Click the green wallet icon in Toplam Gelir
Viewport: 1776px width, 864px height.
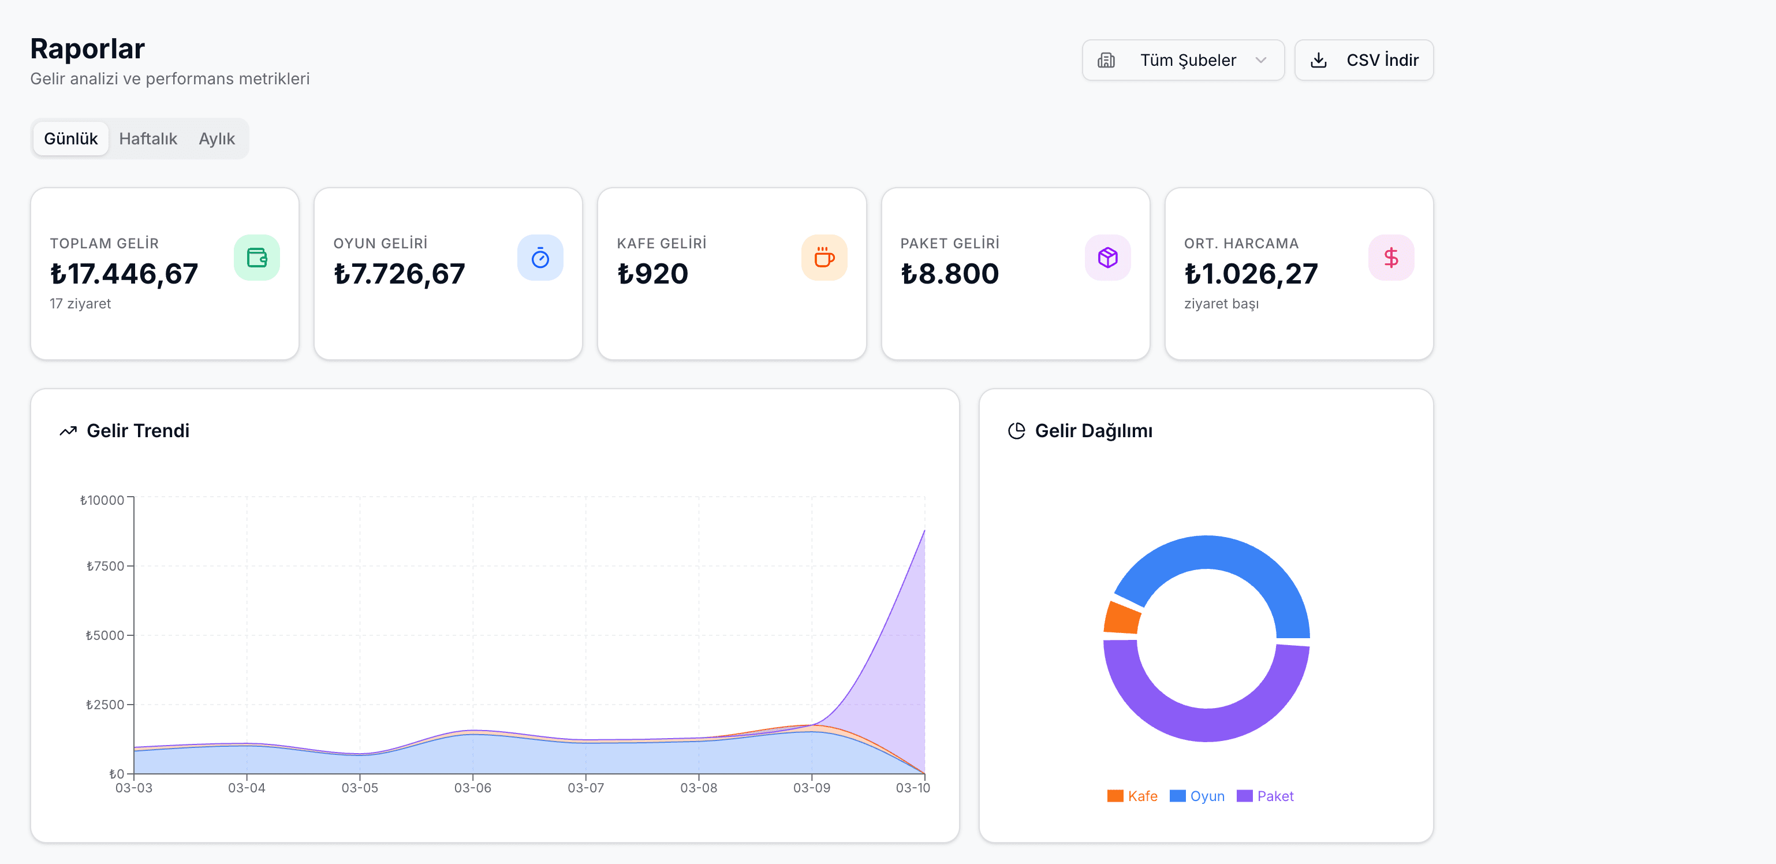point(256,258)
